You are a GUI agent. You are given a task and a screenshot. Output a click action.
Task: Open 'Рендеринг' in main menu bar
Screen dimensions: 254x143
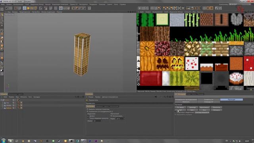tap(93, 4)
